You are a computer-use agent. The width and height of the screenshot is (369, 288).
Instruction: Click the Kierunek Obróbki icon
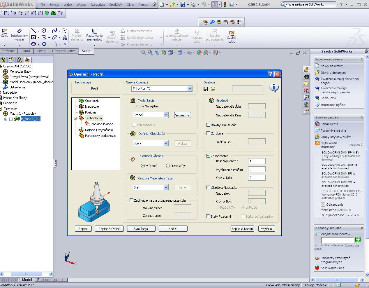tap(133, 159)
